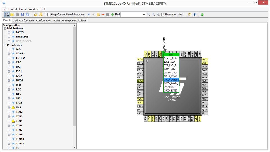Viewport: 270px width, 152px height.
Task: Open the Project menu
Action: 13,9
